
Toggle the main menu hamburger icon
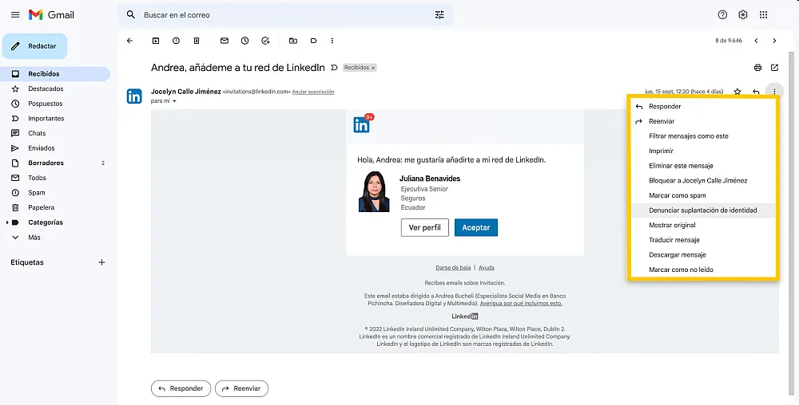click(x=15, y=15)
